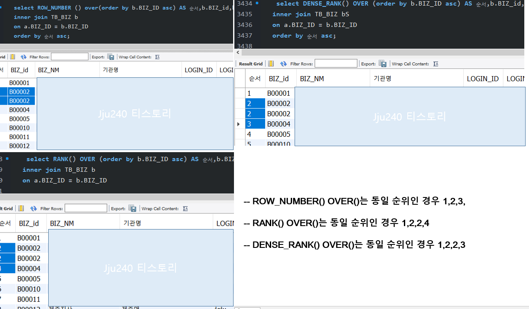This screenshot has height=309, width=529.
Task: Select B00001 cell in DENSE_RANK result grid
Action: [x=279, y=93]
